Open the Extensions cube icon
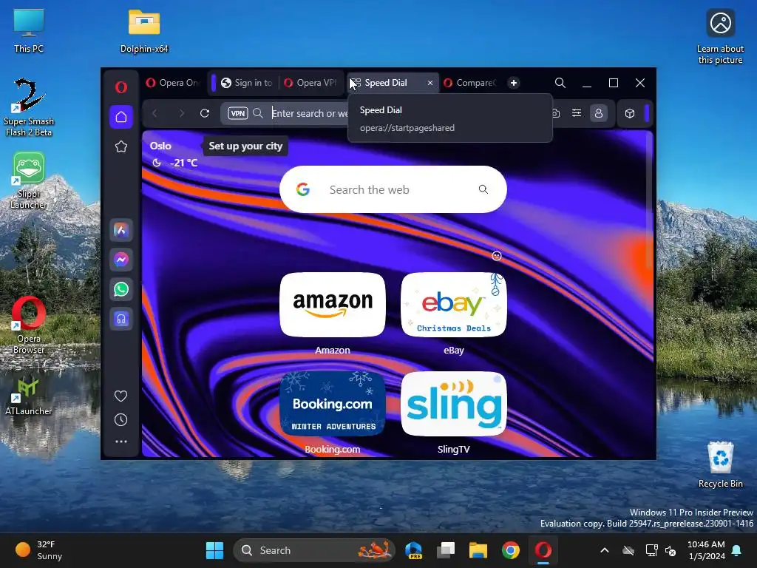This screenshot has width=757, height=568. coord(630,113)
